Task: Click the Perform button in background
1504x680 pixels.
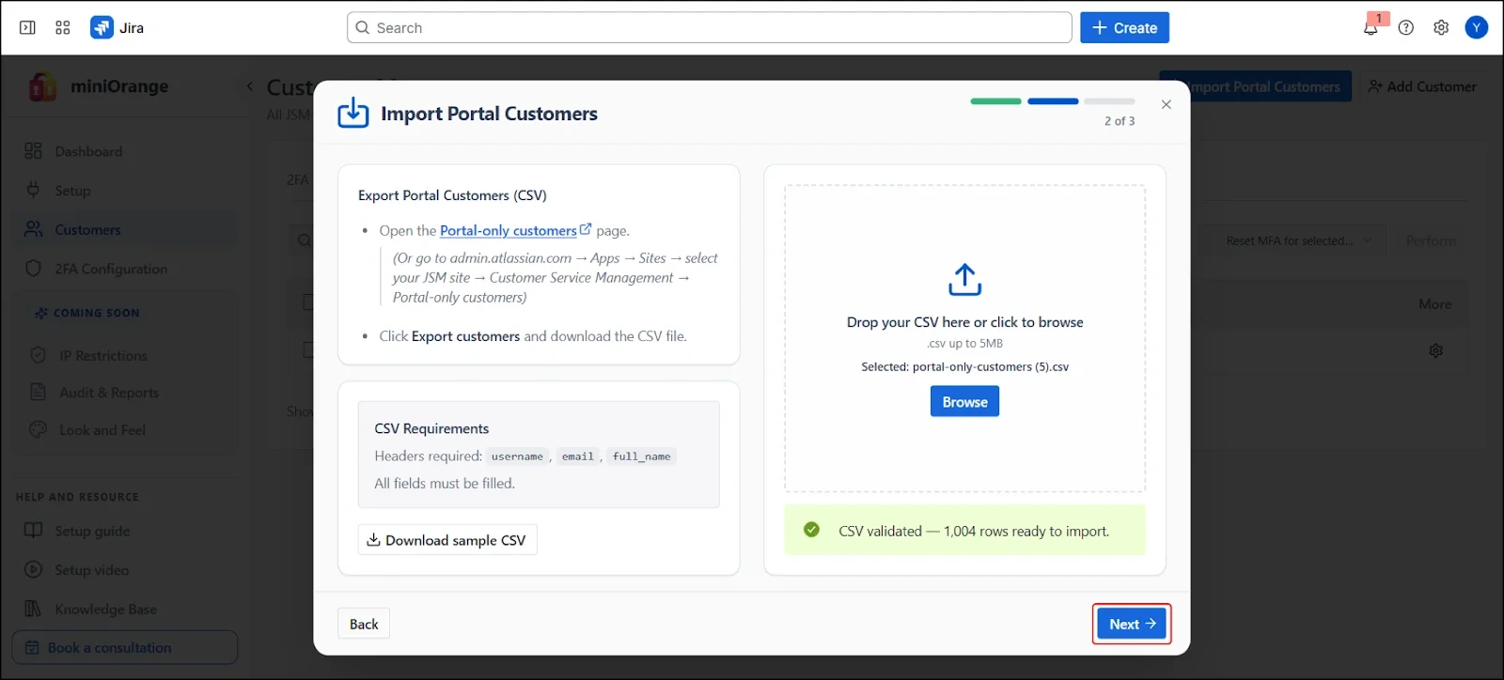Action: 1432,241
